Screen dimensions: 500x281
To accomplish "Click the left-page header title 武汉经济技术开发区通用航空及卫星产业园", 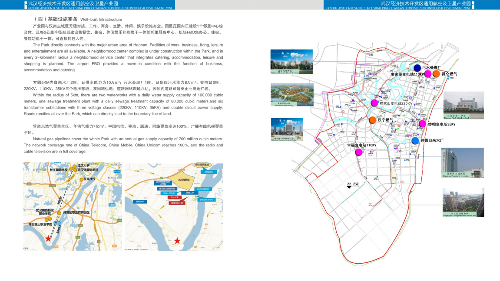I will (x=73, y=3).
